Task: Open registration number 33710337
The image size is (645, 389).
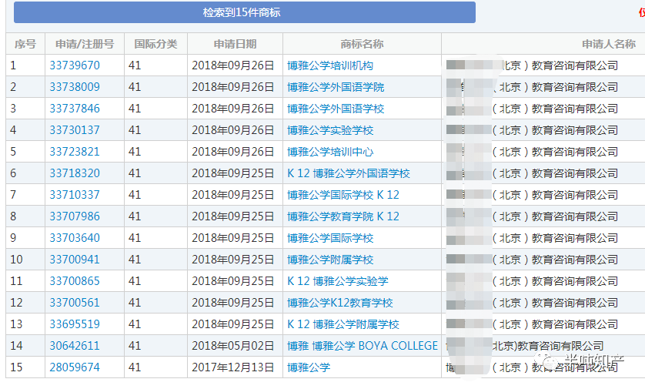Action: 75,195
